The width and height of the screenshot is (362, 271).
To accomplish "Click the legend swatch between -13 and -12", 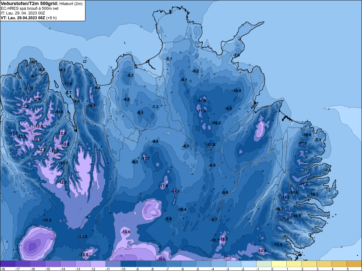I will (83, 264).
